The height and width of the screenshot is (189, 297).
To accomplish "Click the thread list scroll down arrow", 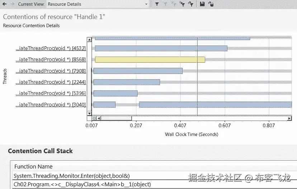I will coord(89,113).
